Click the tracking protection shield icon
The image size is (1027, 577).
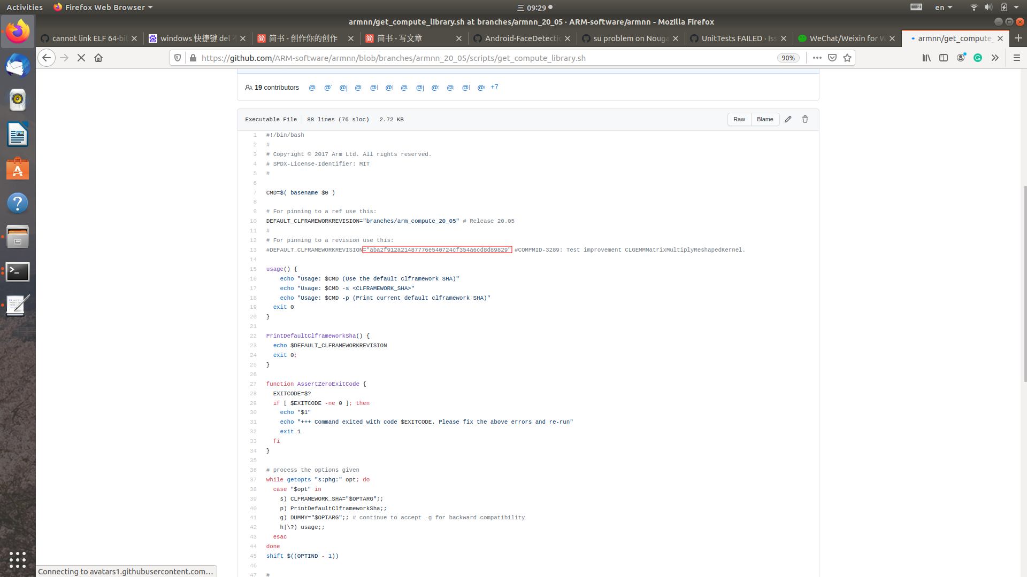pos(178,58)
